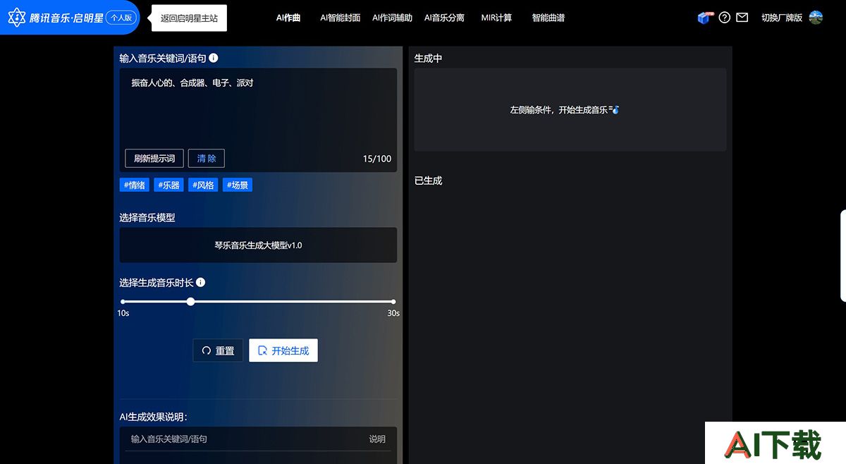Open the help question mark icon
This screenshot has height=464, width=846.
click(724, 18)
